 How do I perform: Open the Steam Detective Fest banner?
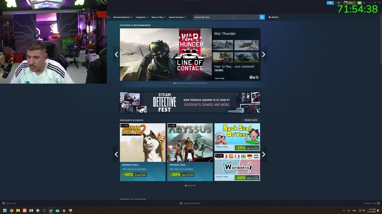pyautogui.click(x=190, y=102)
